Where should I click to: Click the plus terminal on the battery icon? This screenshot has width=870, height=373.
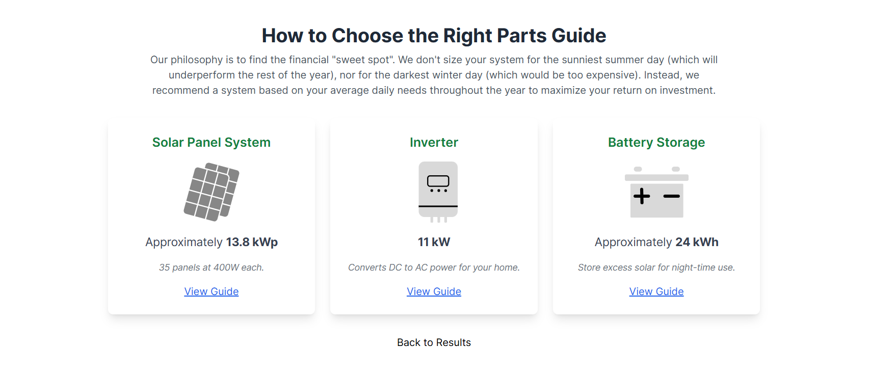click(x=641, y=196)
